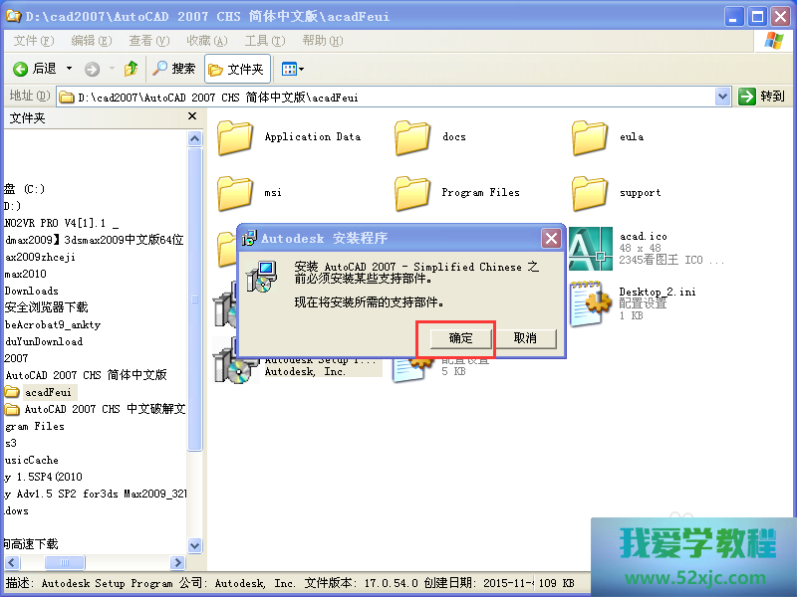Close the Folders side pane with X
This screenshot has height=597, width=797.
[193, 117]
